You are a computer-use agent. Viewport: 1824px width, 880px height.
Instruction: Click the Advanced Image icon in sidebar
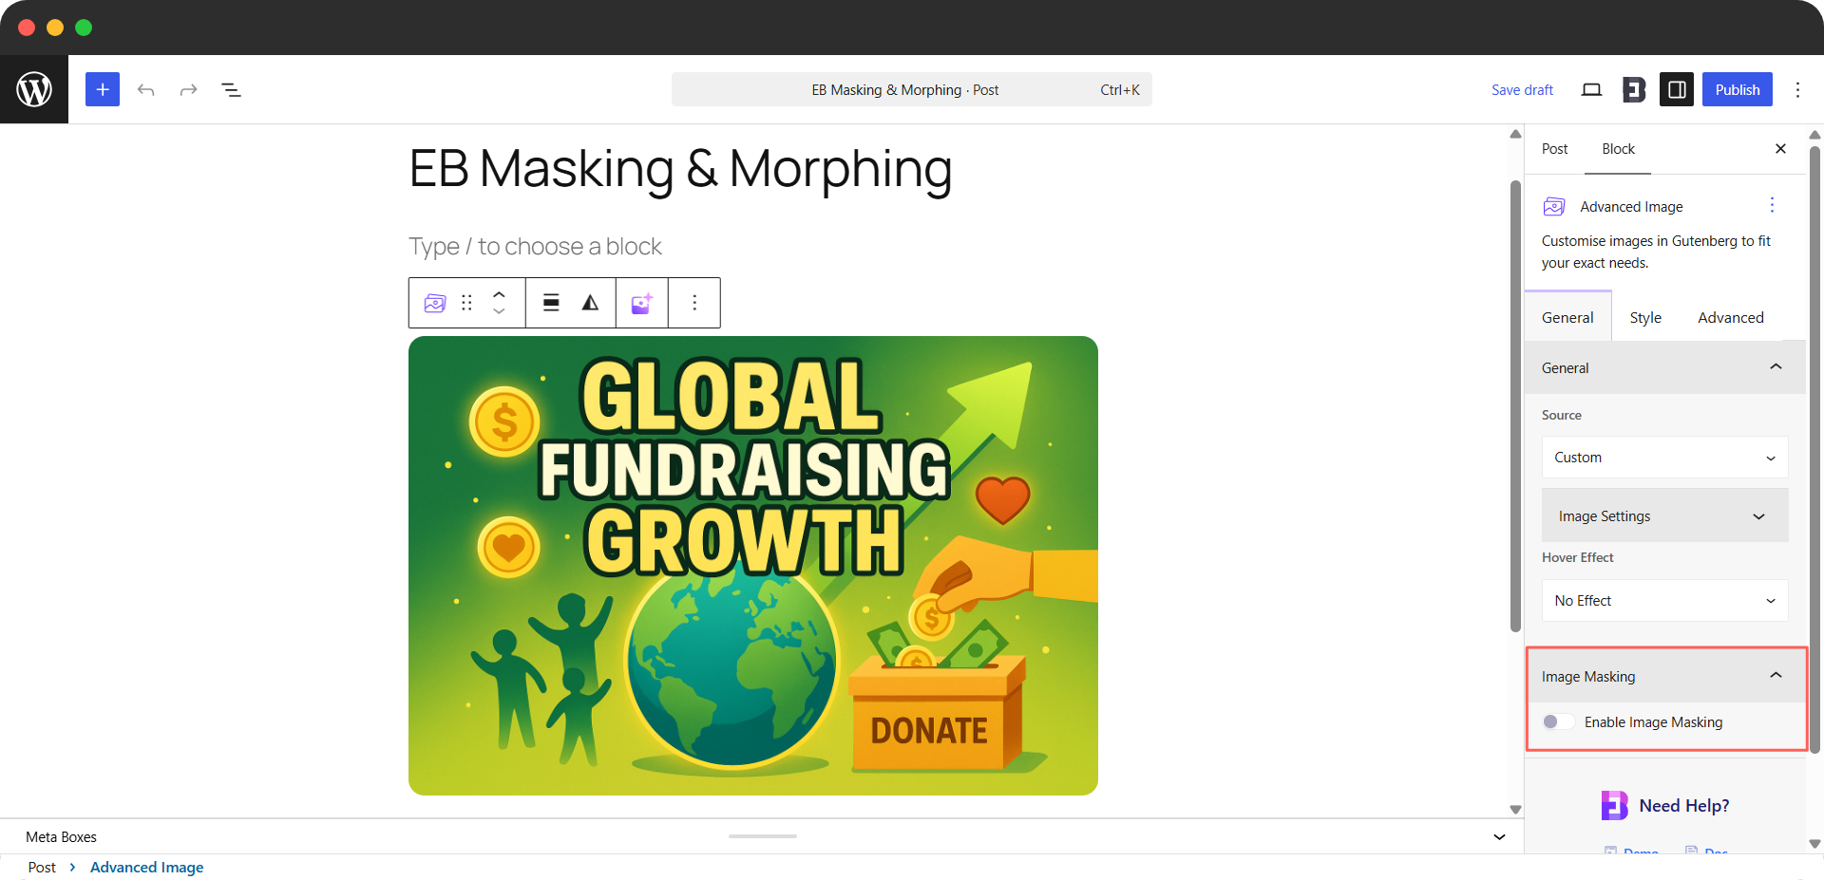click(x=1554, y=206)
